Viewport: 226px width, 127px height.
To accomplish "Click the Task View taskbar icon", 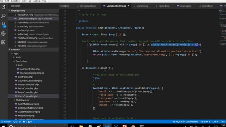I will coord(72,126).
